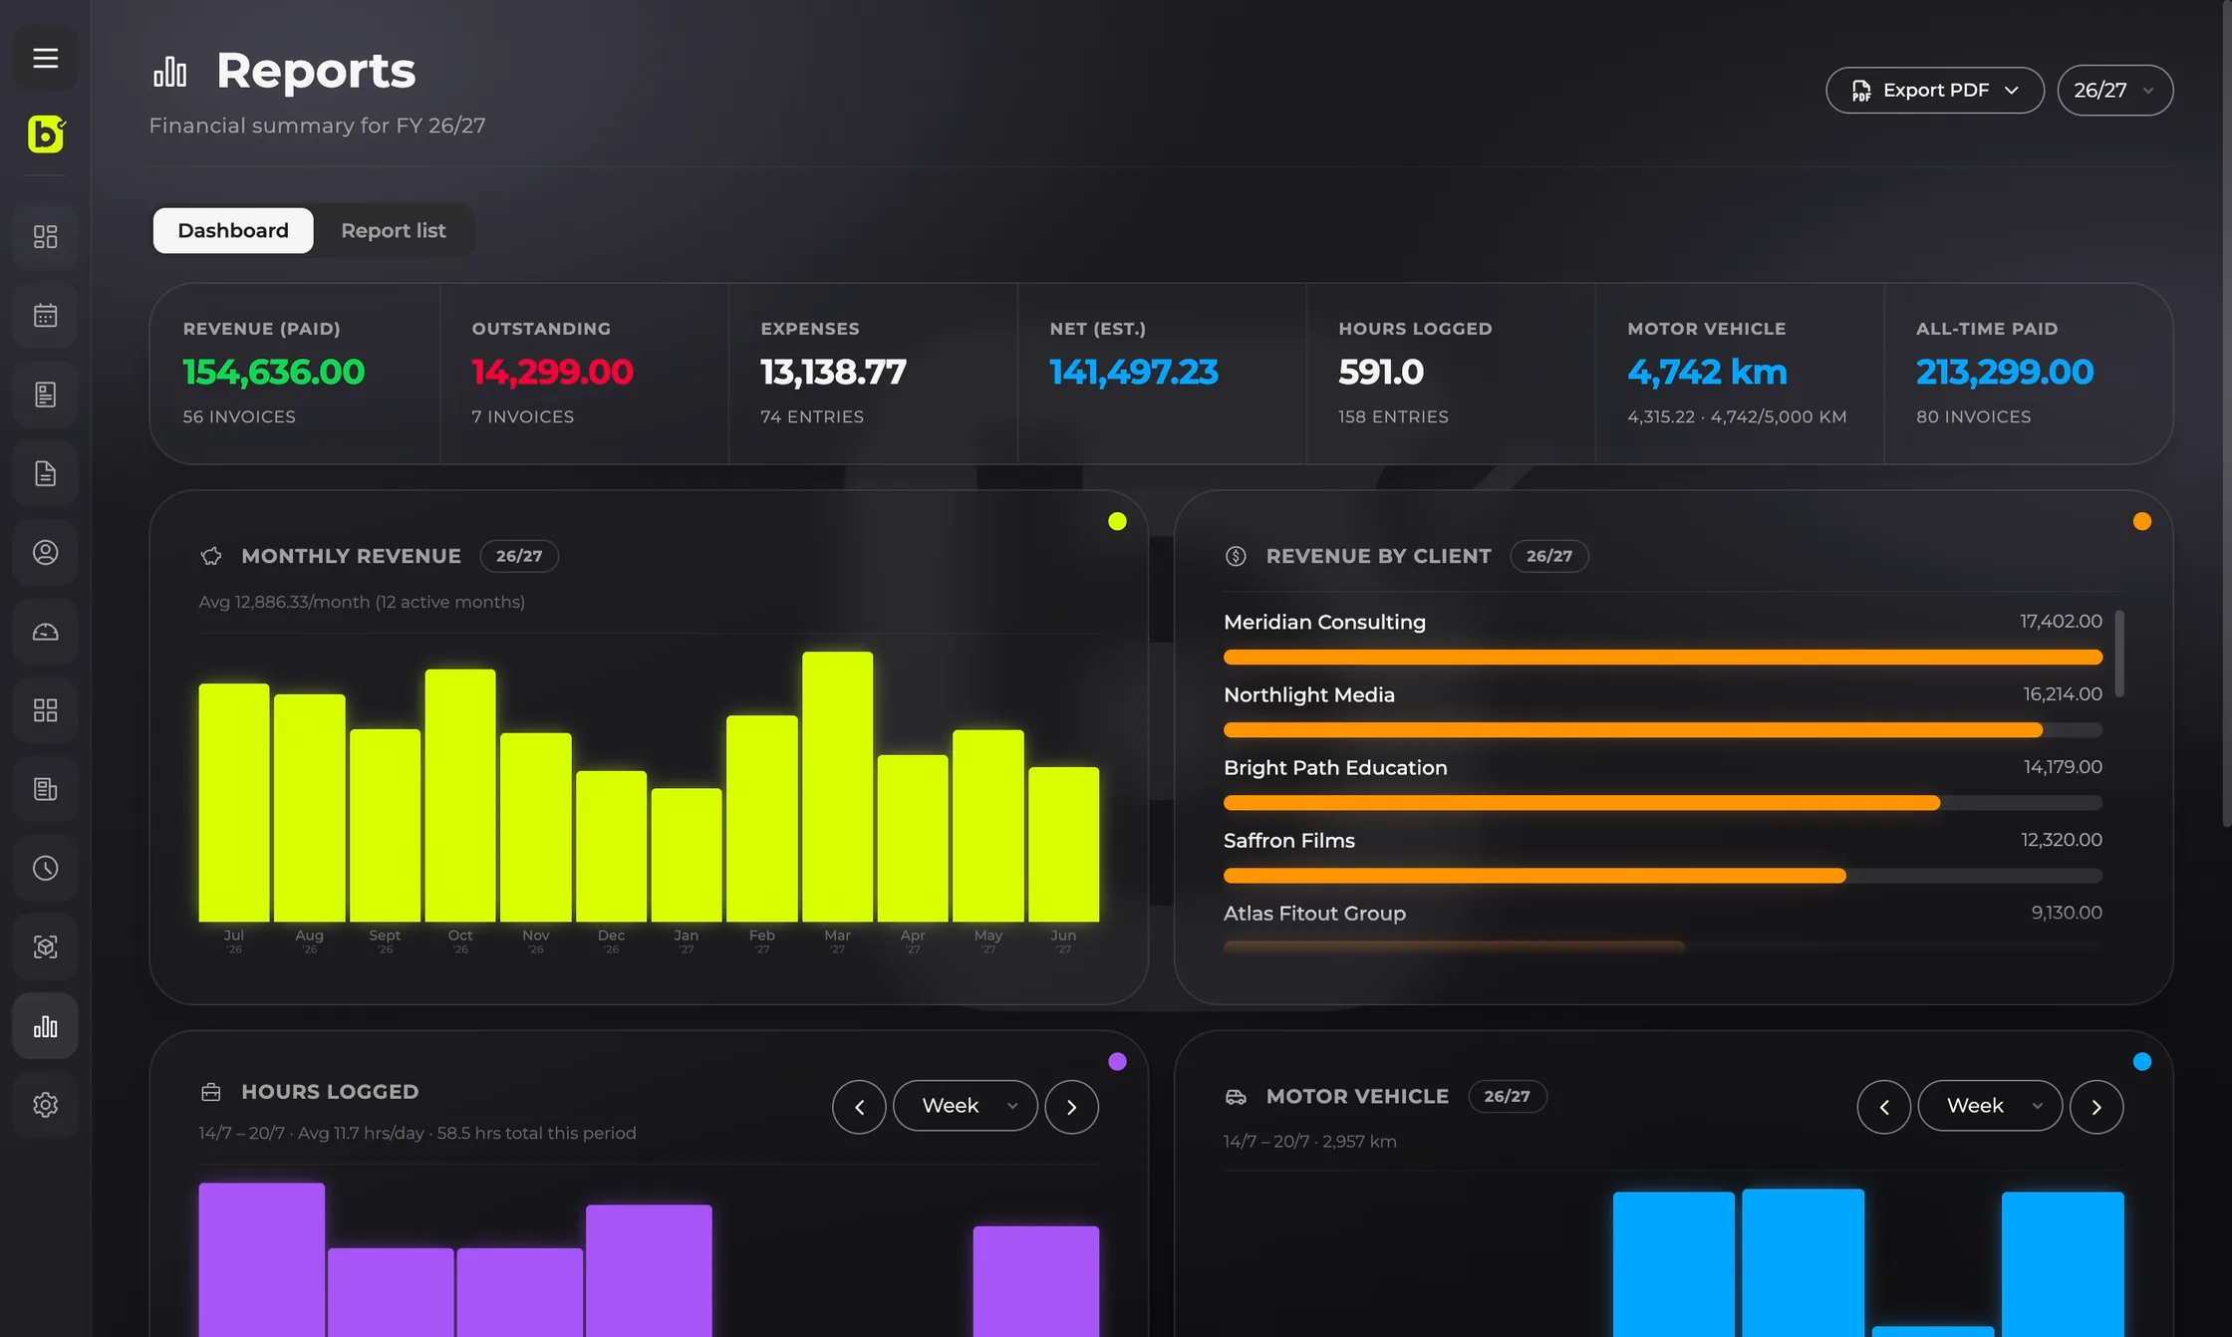Click the Meridian Consulting progress bar

(x=1663, y=657)
